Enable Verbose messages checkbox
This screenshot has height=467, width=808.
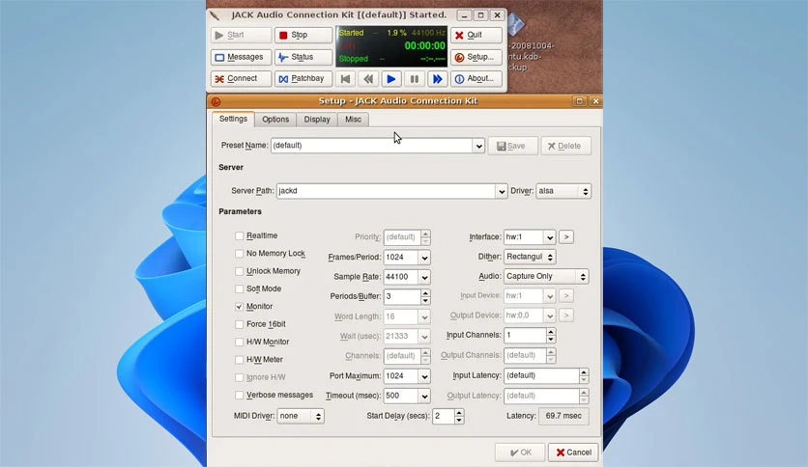[x=239, y=395]
